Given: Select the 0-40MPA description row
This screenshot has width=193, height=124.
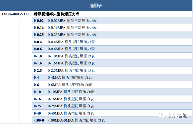Looking at the screenshot, I should click(x=71, y=113).
